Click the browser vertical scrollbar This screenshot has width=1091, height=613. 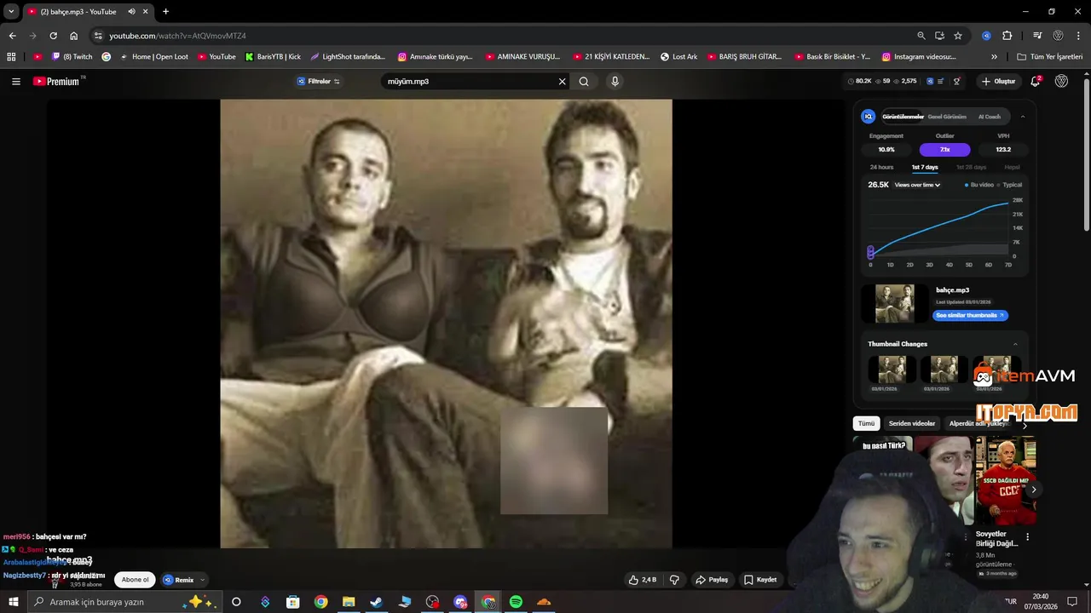pos(1086,153)
